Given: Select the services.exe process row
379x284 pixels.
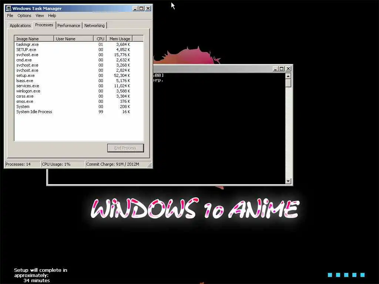Looking at the screenshot, I should (79, 86).
